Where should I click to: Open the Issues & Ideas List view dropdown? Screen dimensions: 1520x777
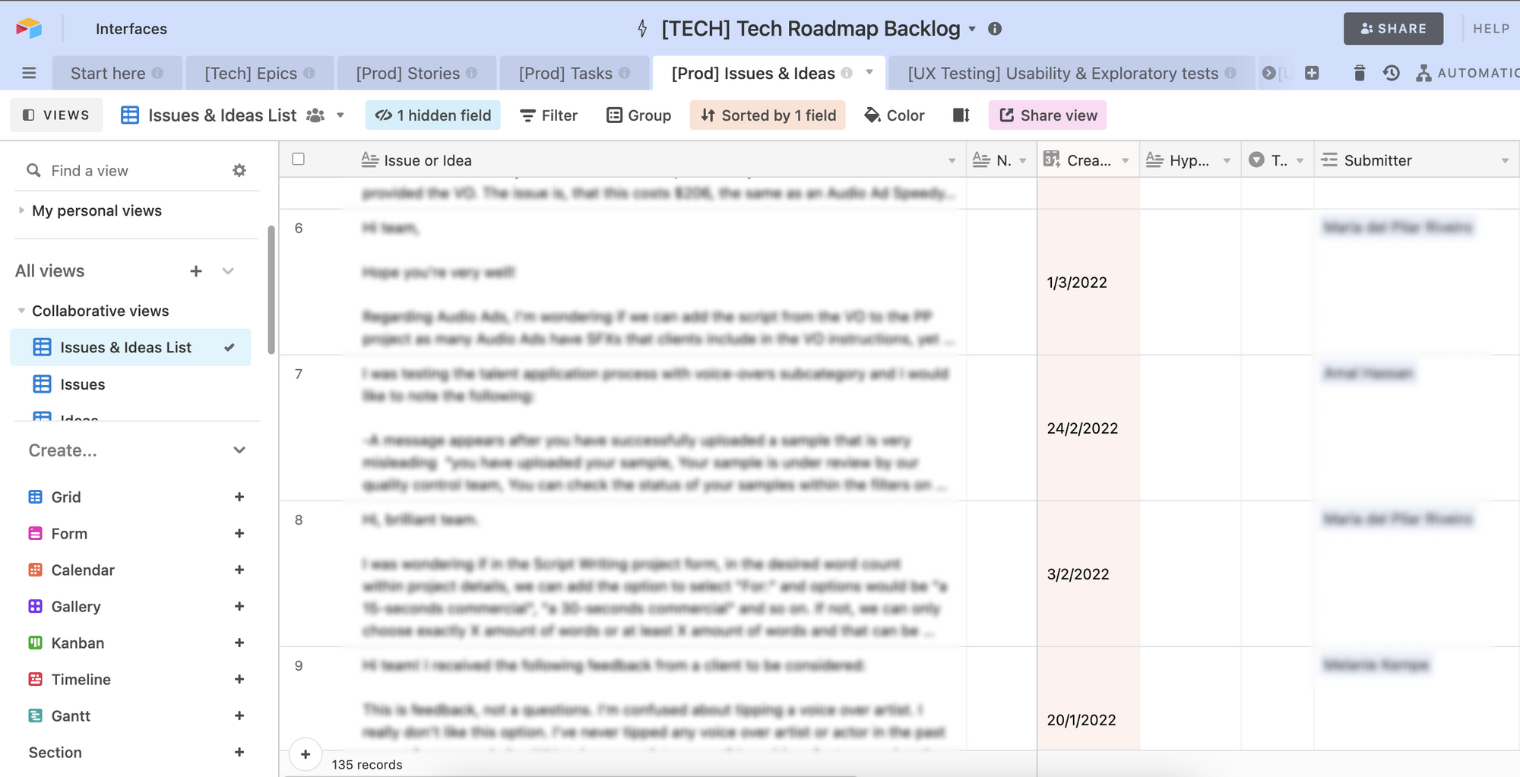point(340,115)
